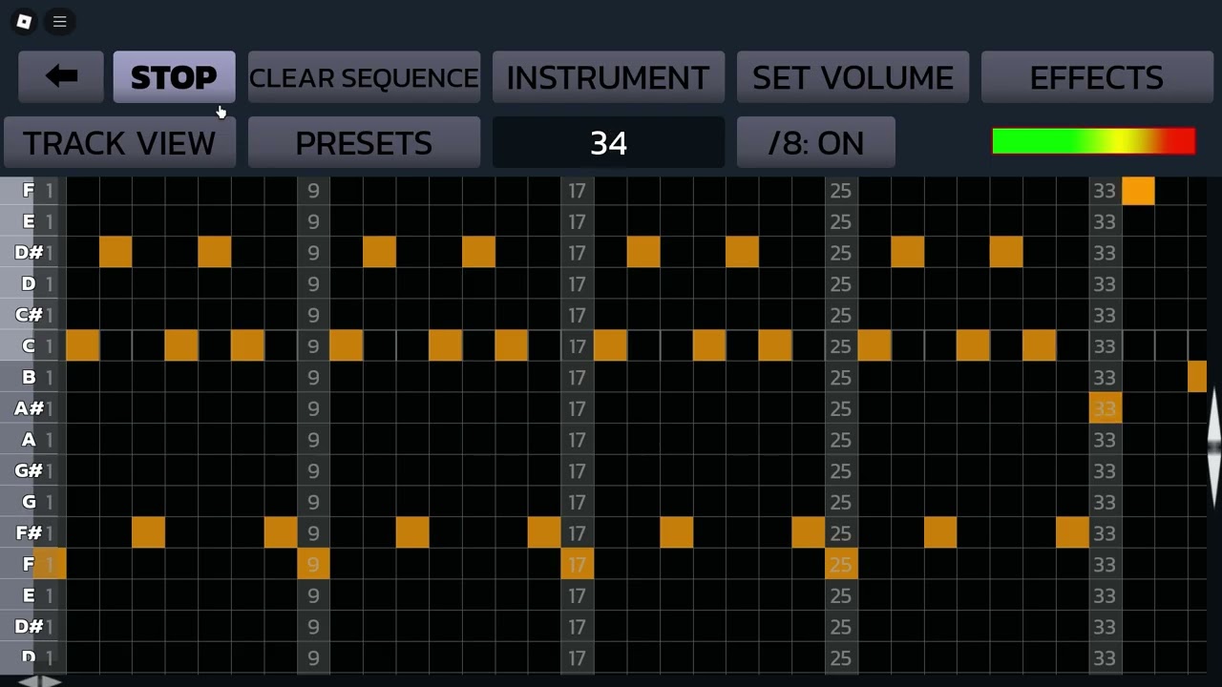Play the G piano key label
Viewport: 1222px width, 687px height.
click(29, 502)
